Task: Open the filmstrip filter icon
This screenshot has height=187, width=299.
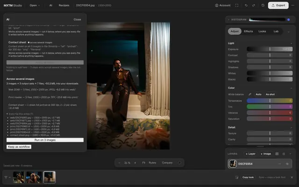Action: (x=6, y=177)
